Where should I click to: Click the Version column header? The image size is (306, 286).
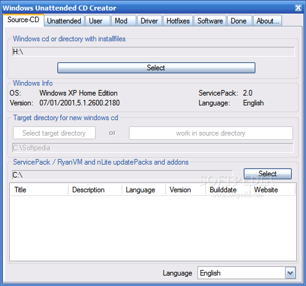coord(186,190)
